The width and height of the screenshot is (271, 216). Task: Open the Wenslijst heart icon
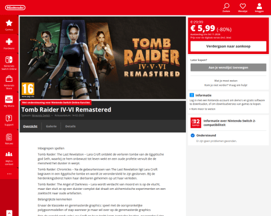(242, 7)
